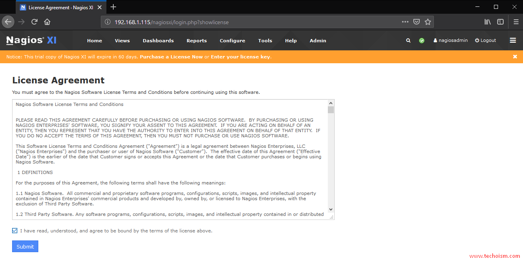Open the nagiosadmin user profile link
The width and height of the screenshot is (523, 261).
click(451, 41)
